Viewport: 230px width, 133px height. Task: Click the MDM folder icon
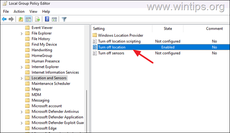click(27, 95)
